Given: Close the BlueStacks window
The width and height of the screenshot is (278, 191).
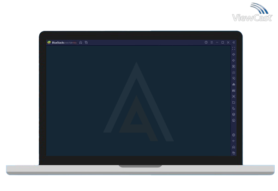Looking at the screenshot, I should [228, 42].
